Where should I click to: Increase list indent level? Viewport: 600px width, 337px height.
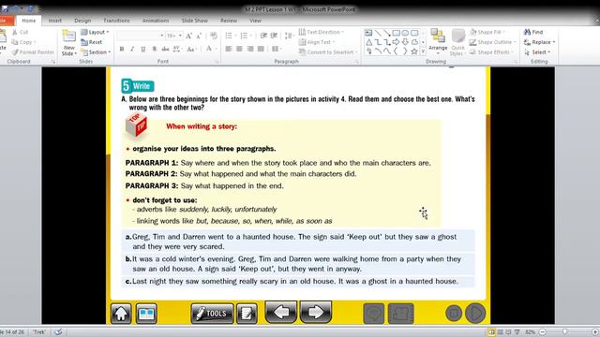(x=274, y=36)
